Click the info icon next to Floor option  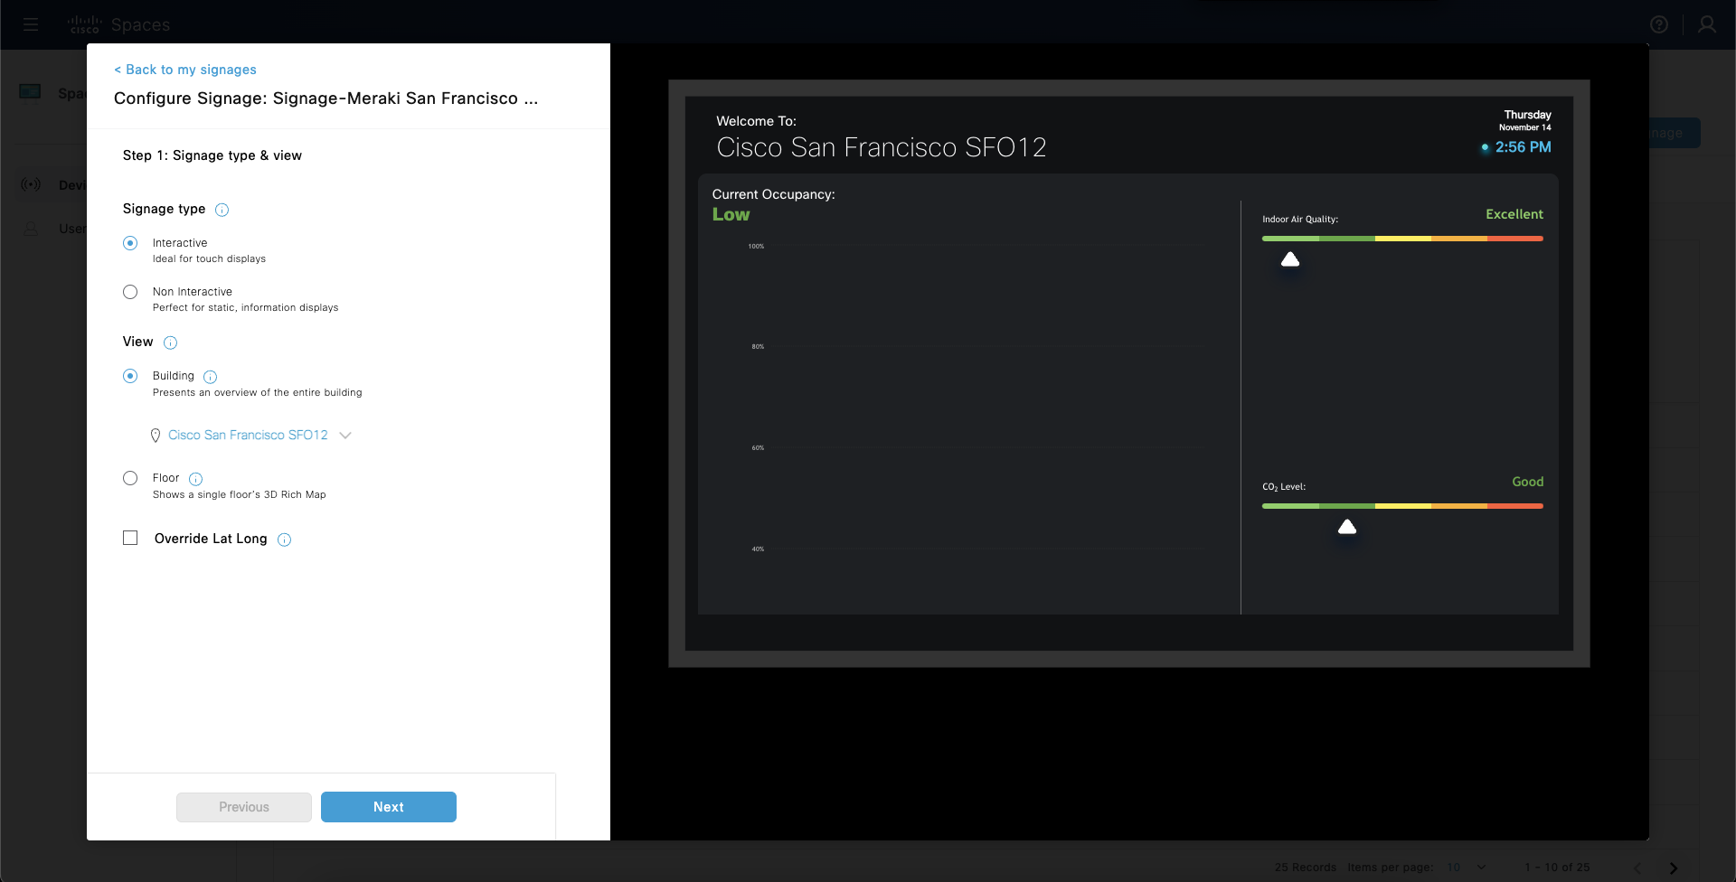(195, 479)
